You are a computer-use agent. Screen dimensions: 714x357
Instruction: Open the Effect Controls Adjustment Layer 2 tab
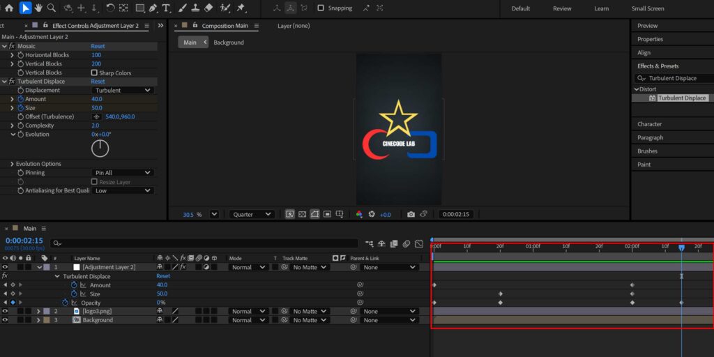(x=95, y=26)
